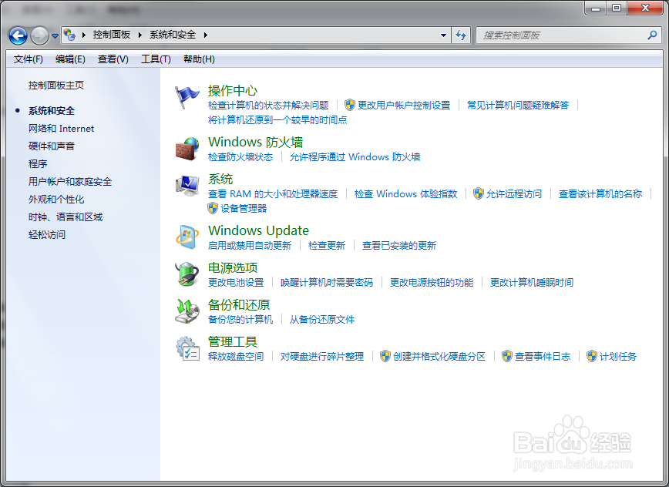Click 从备份还原文件 link
The width and height of the screenshot is (669, 487).
321,320
